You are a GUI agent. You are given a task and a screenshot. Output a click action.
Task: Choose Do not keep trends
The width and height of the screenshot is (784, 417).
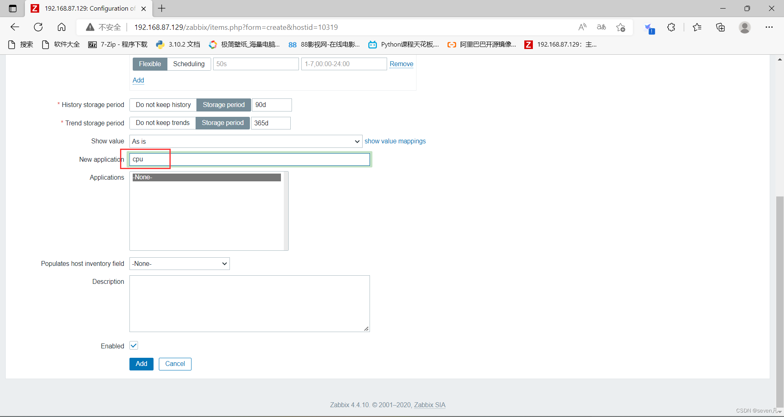point(163,123)
